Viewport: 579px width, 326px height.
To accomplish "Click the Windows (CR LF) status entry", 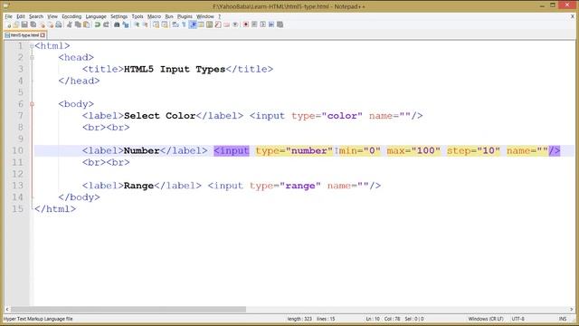I will coord(486,319).
